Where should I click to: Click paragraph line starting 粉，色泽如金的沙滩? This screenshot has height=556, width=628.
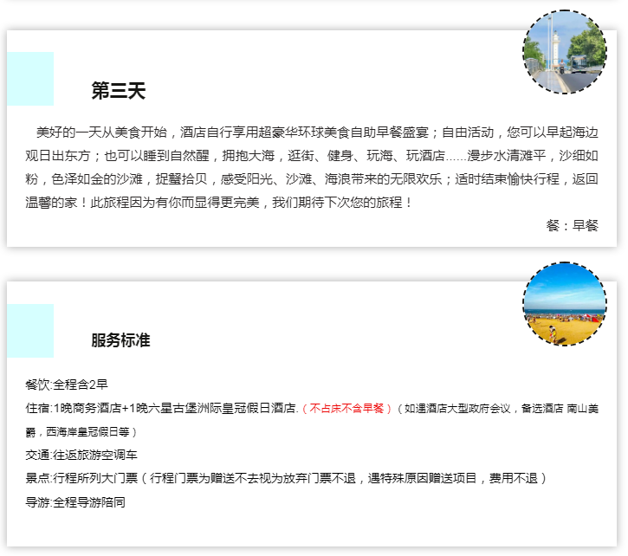coord(312,179)
